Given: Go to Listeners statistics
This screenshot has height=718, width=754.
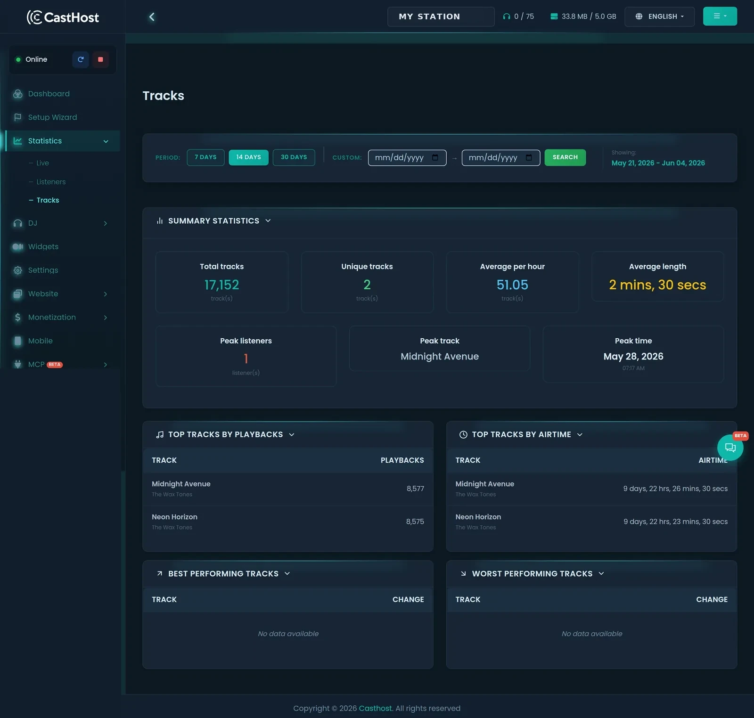Looking at the screenshot, I should coord(51,182).
